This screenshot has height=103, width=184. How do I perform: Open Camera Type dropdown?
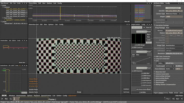pyautogui.click(x=173, y=14)
